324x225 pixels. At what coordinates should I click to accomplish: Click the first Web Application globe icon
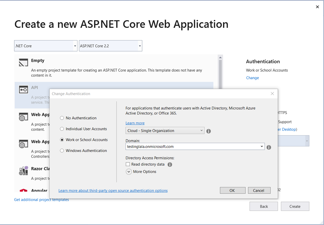coord(23,117)
